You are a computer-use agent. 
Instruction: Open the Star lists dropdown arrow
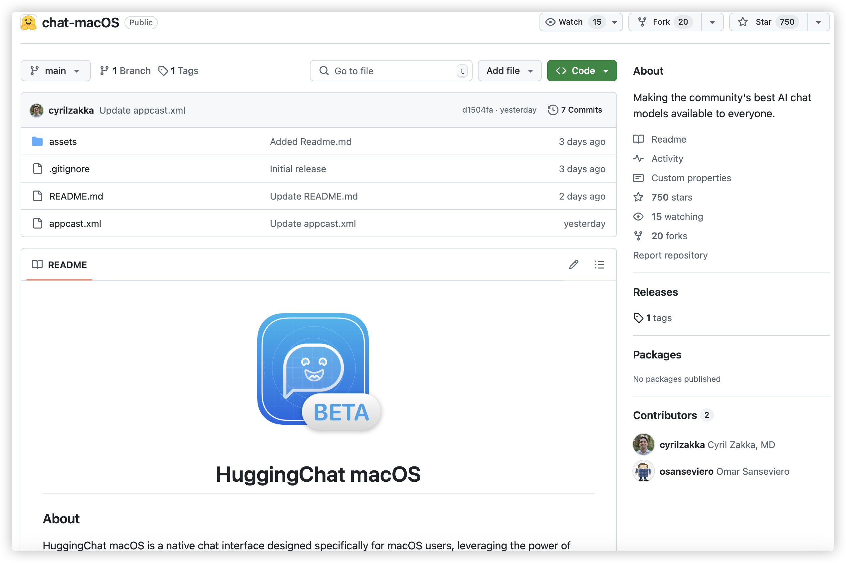coord(818,22)
